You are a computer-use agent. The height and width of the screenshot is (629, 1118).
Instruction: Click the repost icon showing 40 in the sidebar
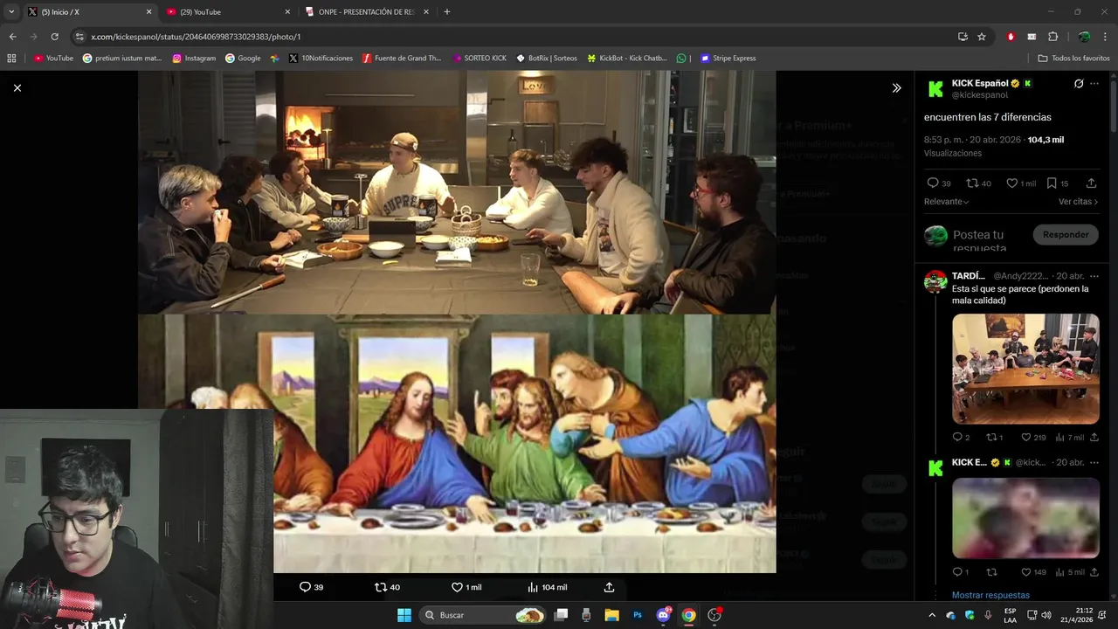(972, 183)
